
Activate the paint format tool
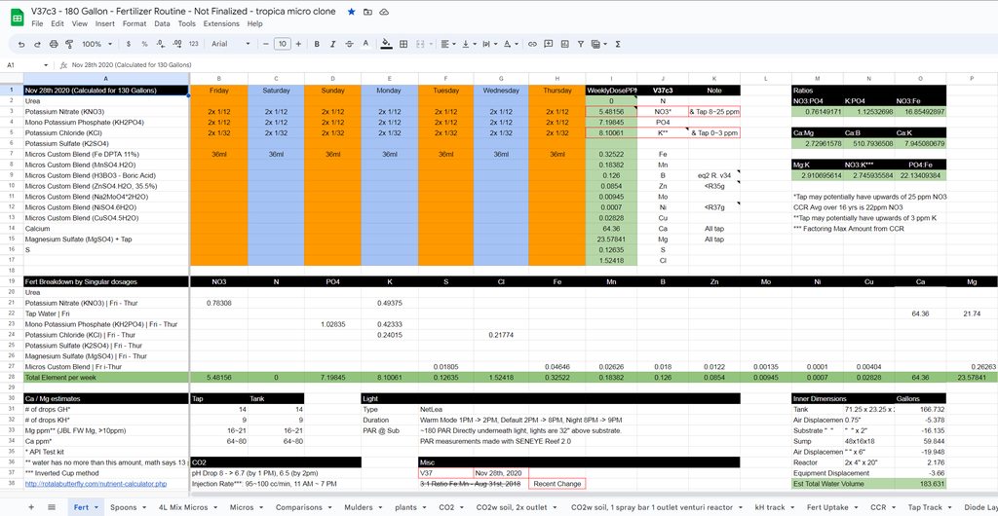click(67, 44)
